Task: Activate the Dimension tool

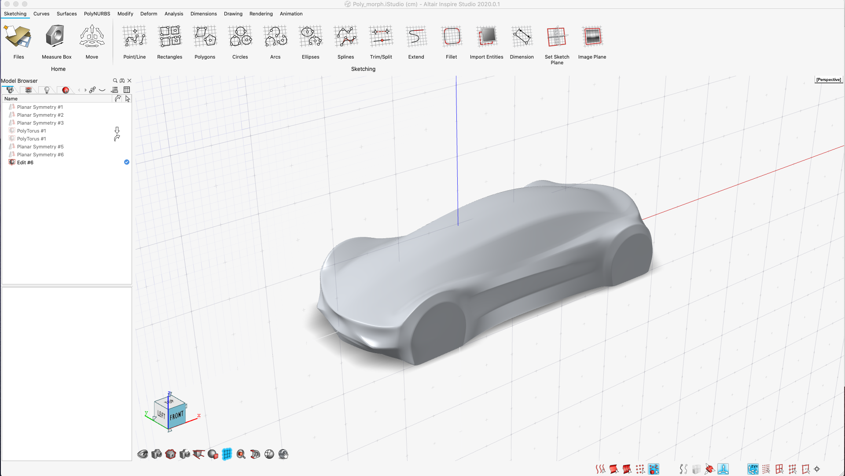Action: point(522,42)
